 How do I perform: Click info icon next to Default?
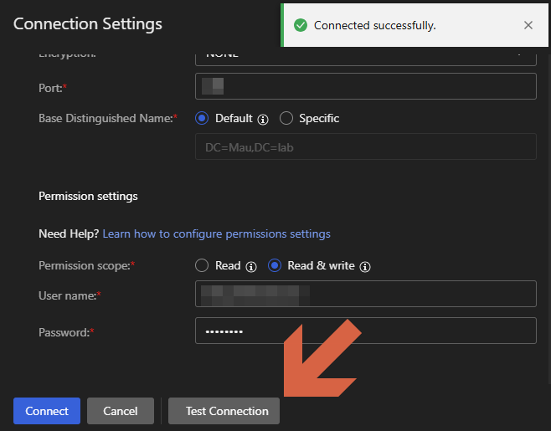coord(262,119)
